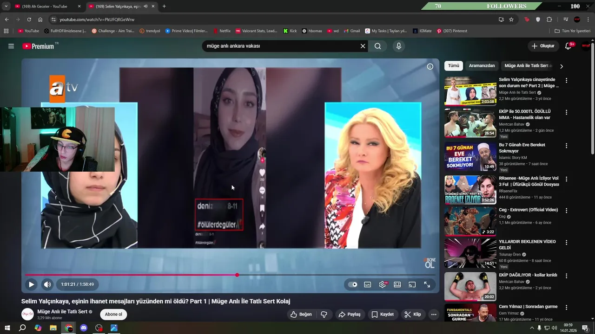This screenshot has width=595, height=334.
Task: Open Windows taskbar search
Action: point(22,328)
